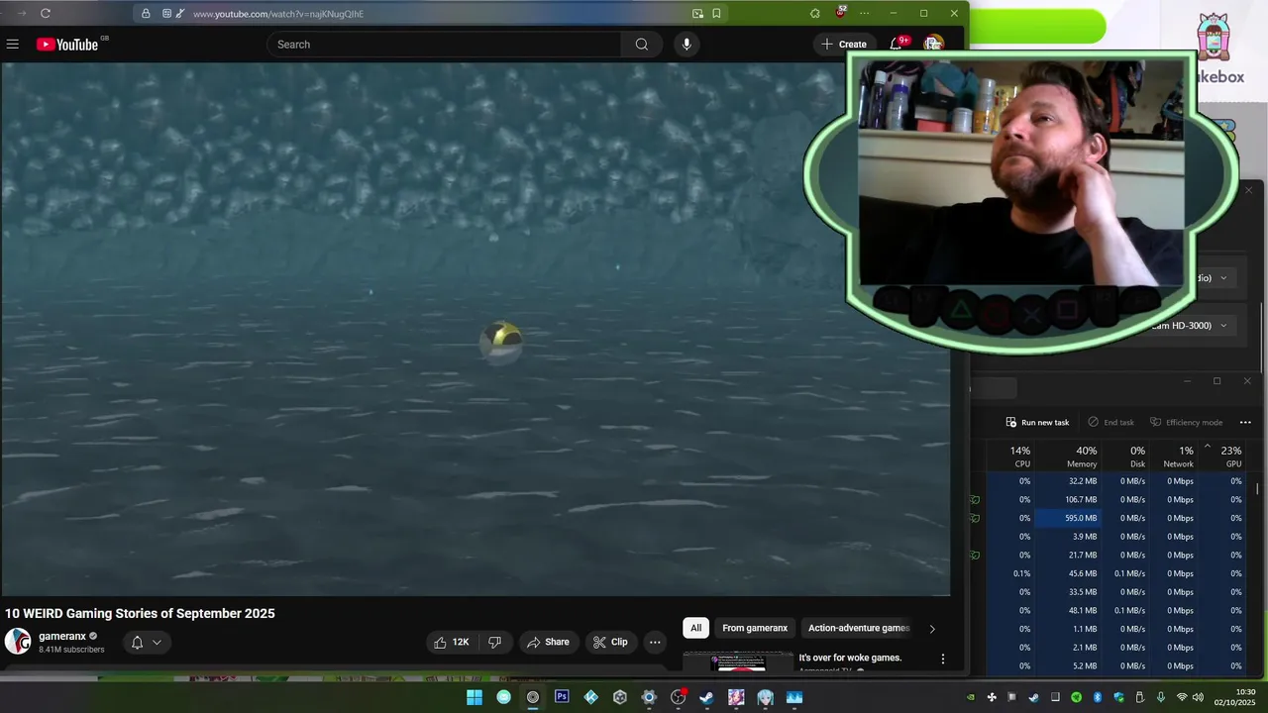Open 'It's over for woke games.' video
The height and width of the screenshot is (713, 1268).
850,658
